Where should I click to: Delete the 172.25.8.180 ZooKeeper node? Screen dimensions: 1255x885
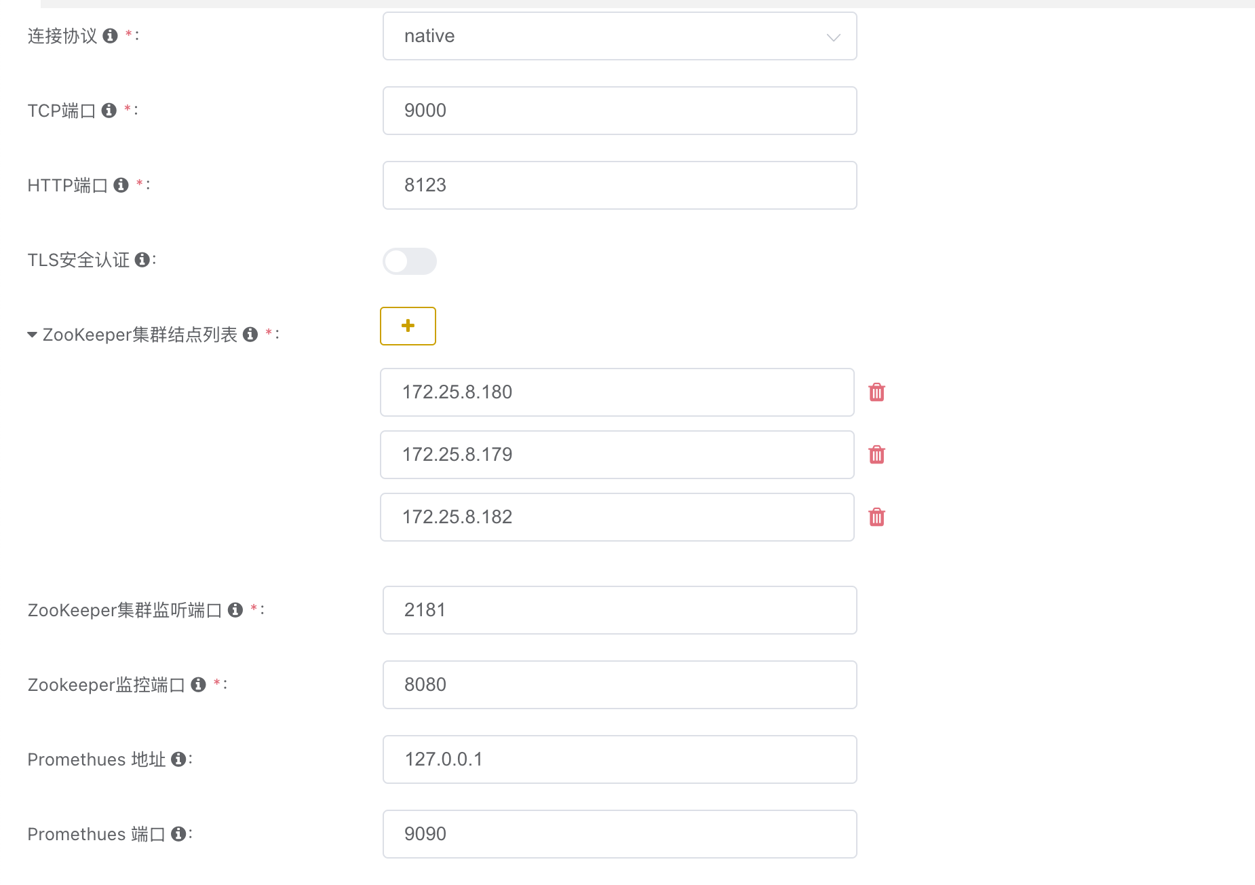[x=876, y=392]
